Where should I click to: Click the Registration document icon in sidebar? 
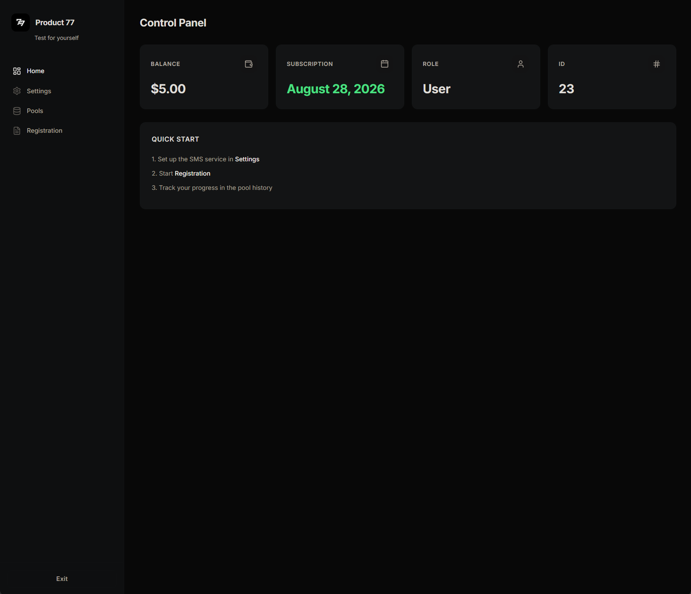[17, 131]
